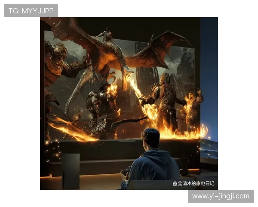Click the rider on the dragon's back
The height and width of the screenshot is (207, 258).
[107, 35]
